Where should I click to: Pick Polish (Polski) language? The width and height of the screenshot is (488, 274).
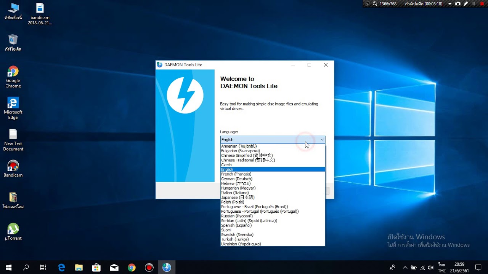pyautogui.click(x=273, y=202)
